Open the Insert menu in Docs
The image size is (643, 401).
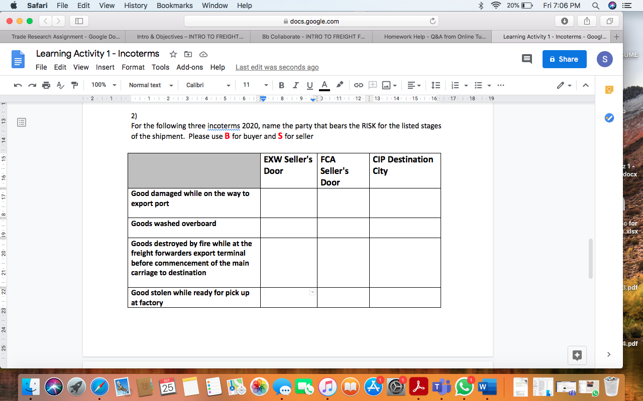tap(105, 67)
